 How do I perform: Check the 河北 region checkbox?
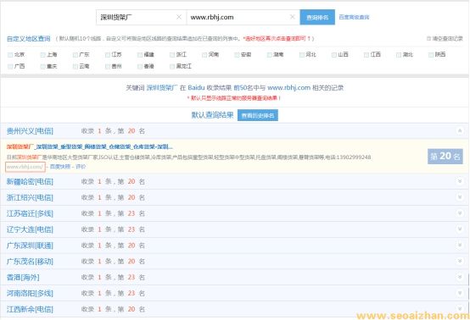coord(301,55)
